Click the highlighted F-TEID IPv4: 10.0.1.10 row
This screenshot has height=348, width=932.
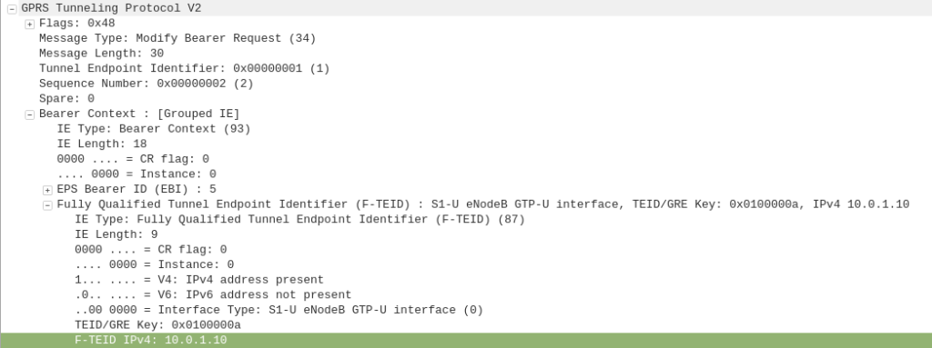(466, 341)
